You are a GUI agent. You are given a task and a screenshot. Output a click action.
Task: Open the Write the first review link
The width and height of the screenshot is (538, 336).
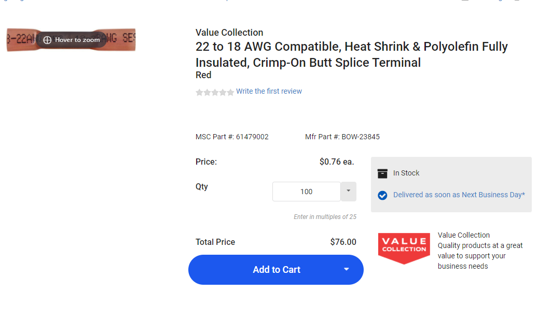pyautogui.click(x=269, y=91)
